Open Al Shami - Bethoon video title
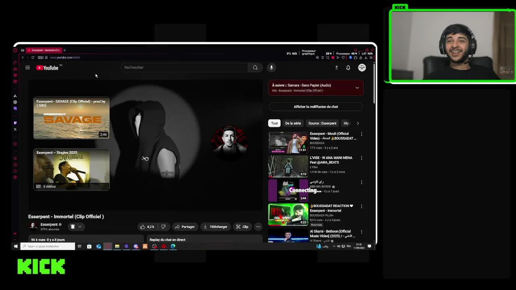Screen dimensions: 516x290 click(333, 234)
